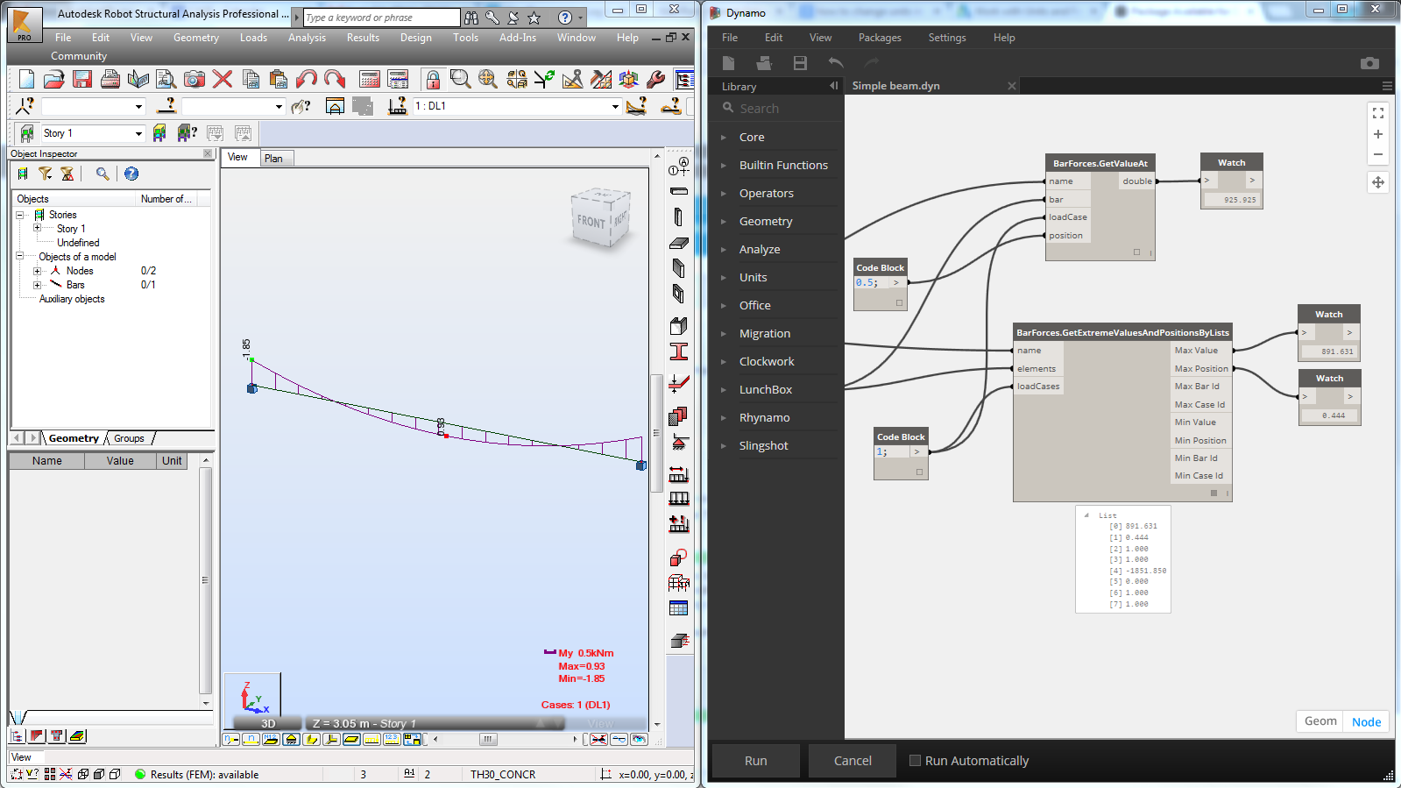Redo action in Robot toolbar

(x=335, y=79)
